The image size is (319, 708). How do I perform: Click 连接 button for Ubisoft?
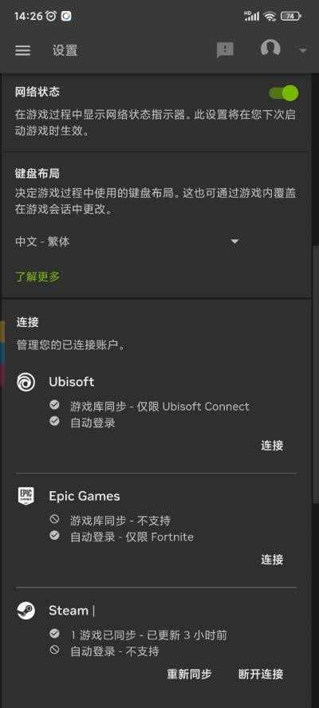coord(272,446)
